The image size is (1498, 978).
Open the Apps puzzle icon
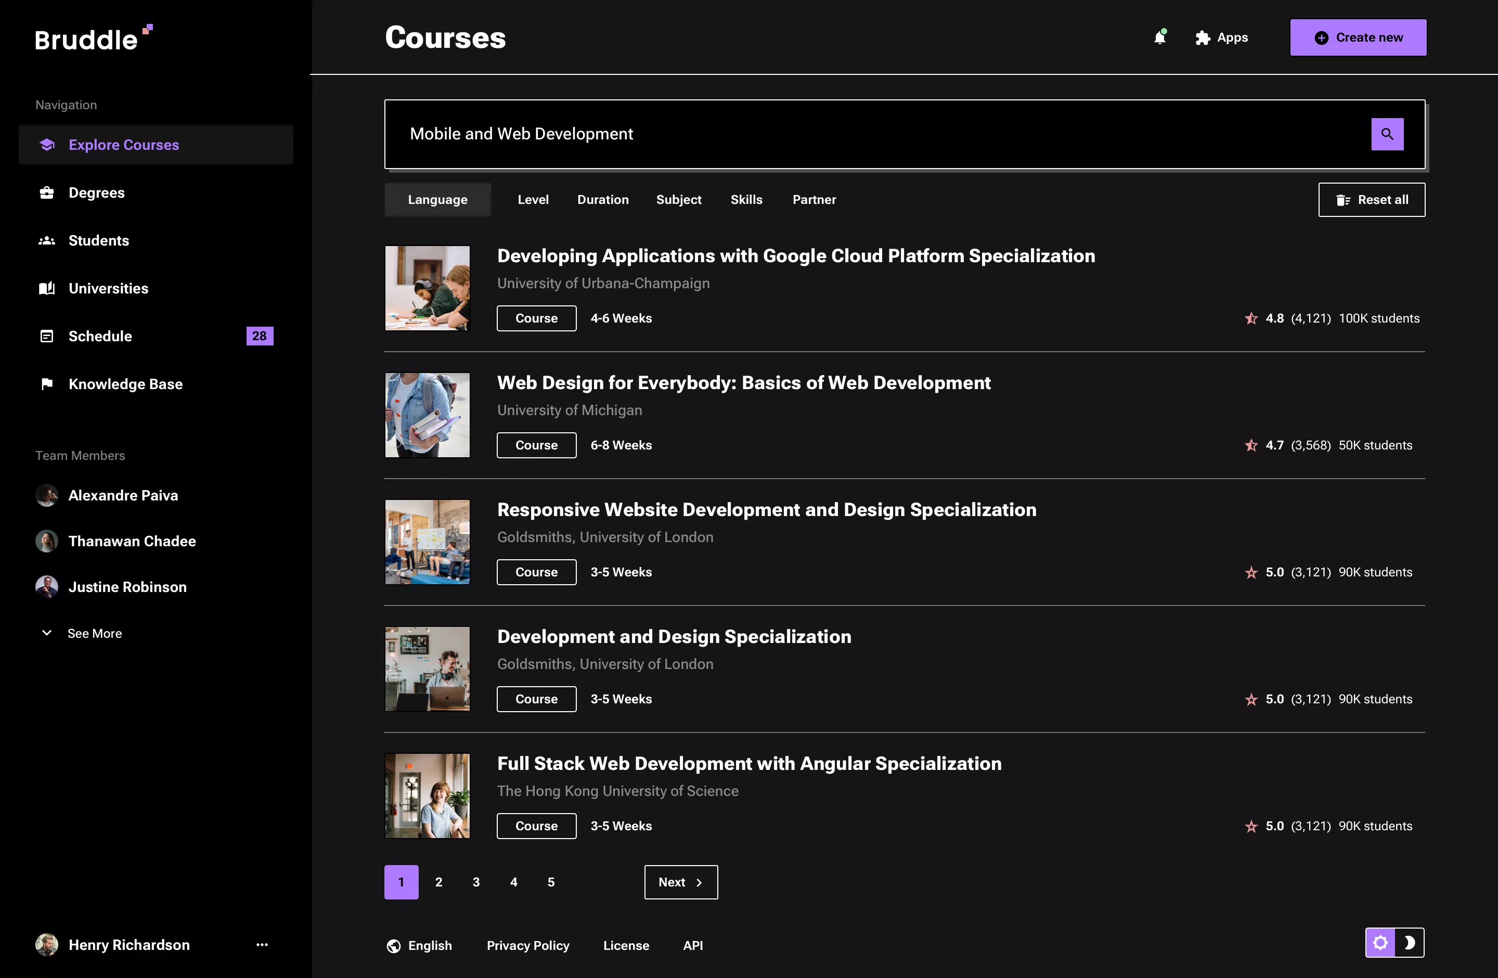(1202, 37)
